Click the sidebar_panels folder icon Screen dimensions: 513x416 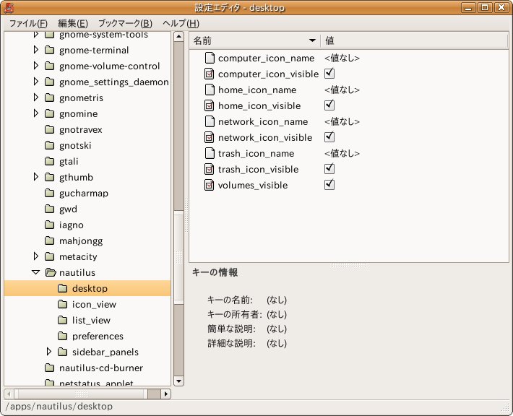(62, 352)
